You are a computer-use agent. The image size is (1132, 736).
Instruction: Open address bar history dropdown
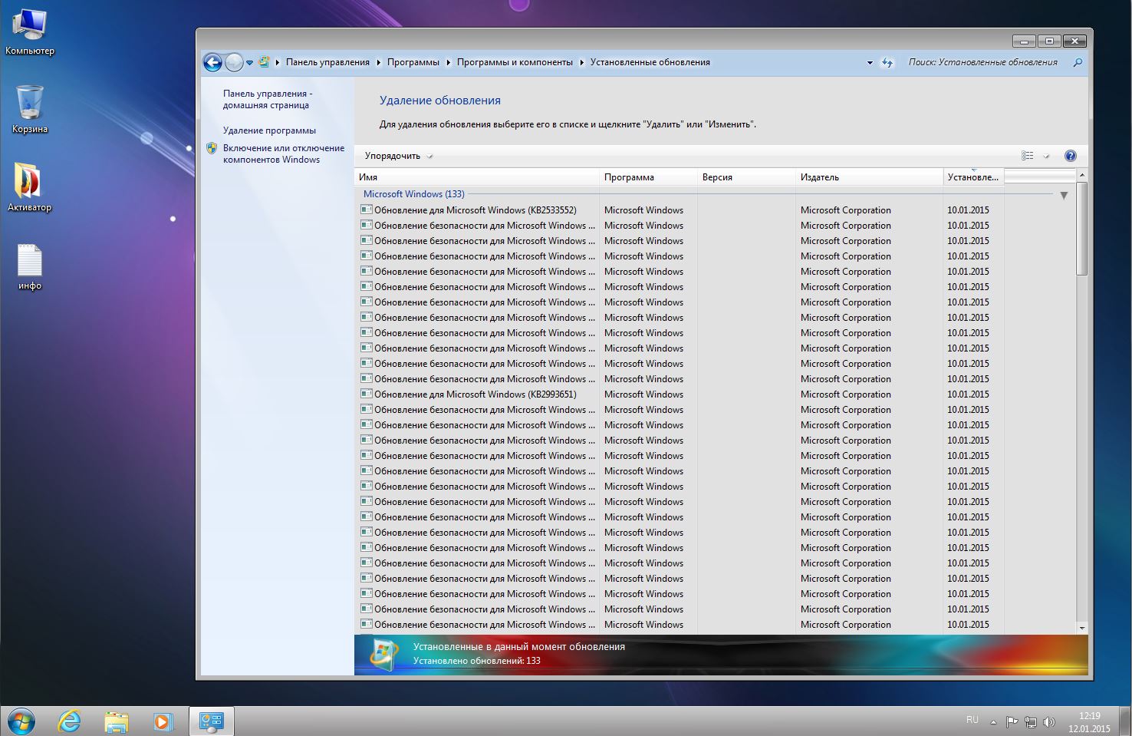[x=870, y=63]
